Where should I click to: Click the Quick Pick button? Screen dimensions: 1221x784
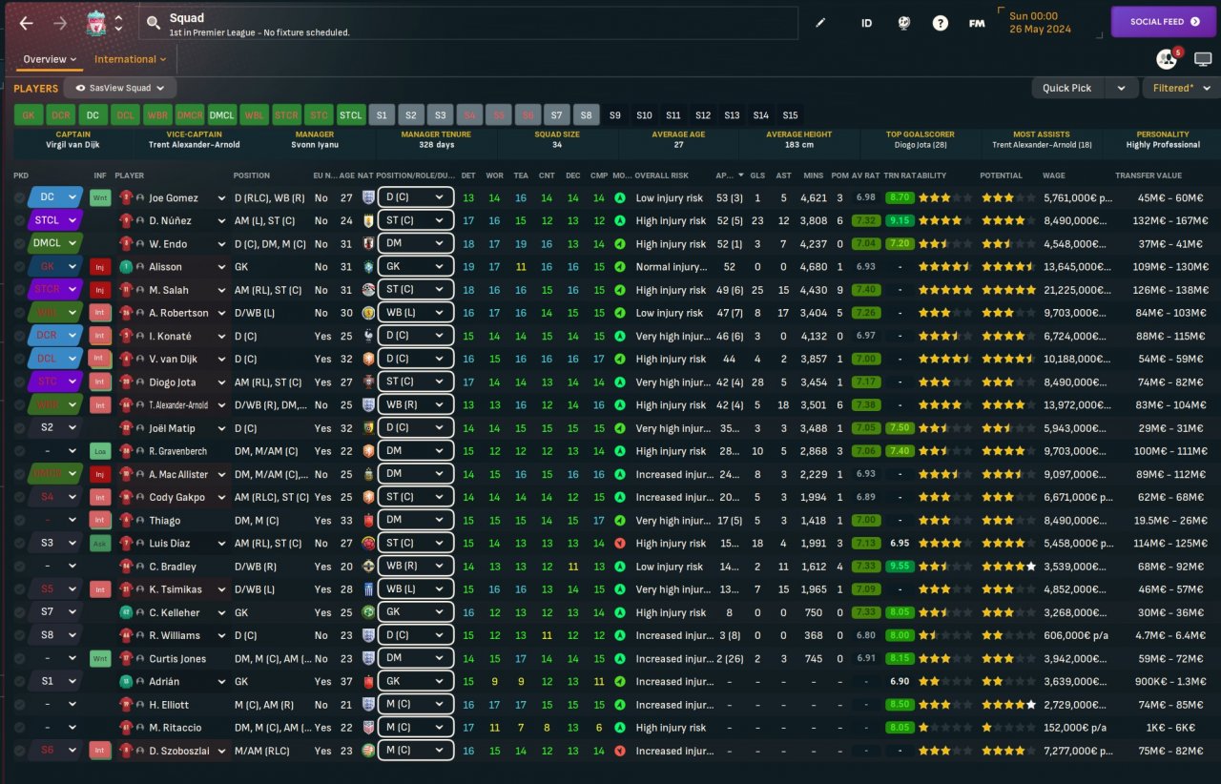pos(1067,89)
